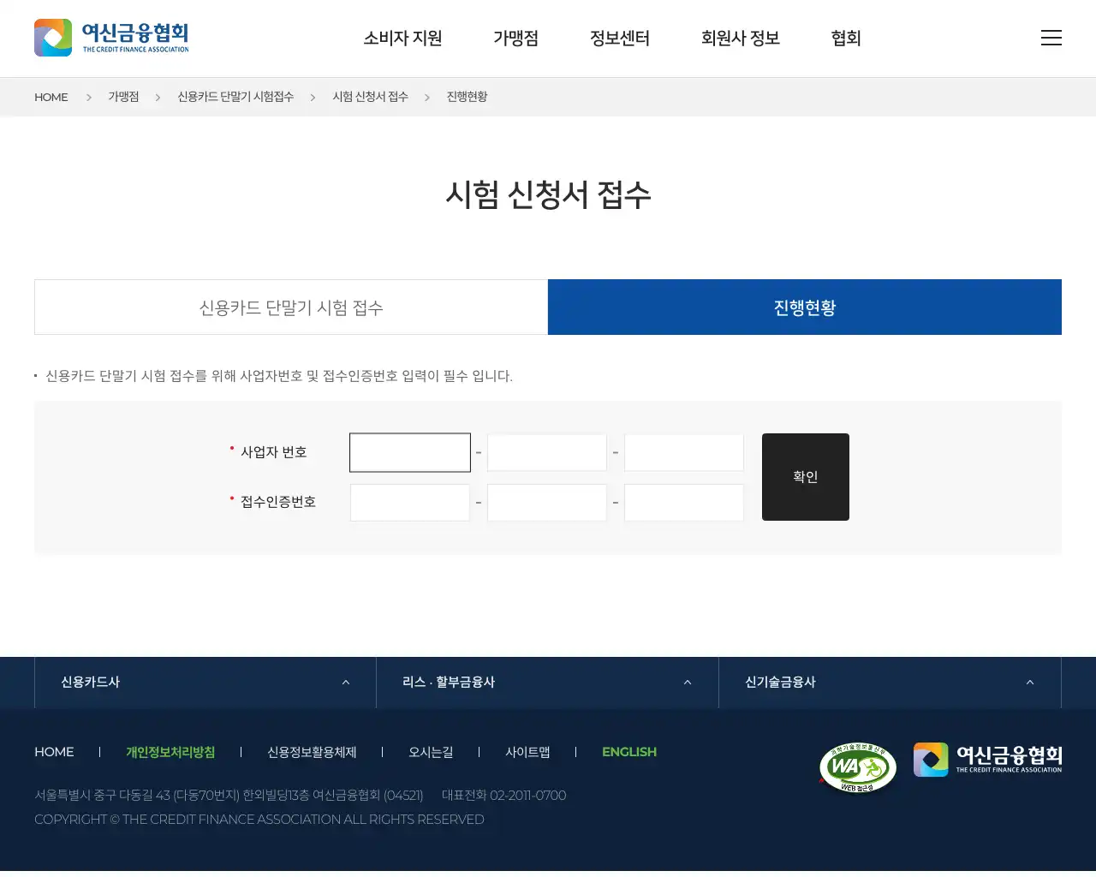Open the 협회 menu
Screen dimensions: 1096x877
coord(846,39)
